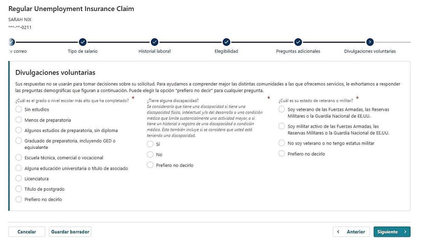Click the Tipo de salario step checkmark
Viewport: 424px width, 241px height.
click(x=83, y=42)
